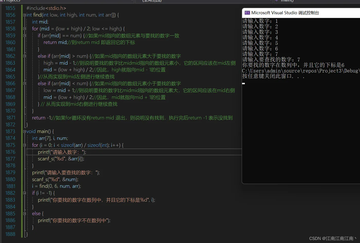Image resolution: width=360 pixels, height=243 pixels.
Task: Click console output '请输入数字: 4'
Action: coord(260,38)
